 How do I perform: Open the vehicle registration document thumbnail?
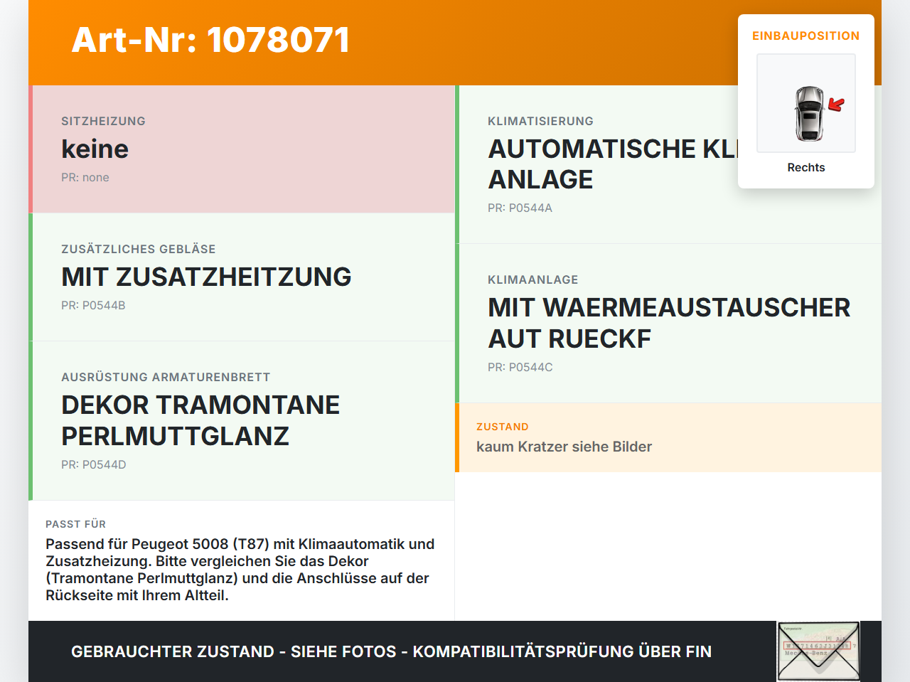[818, 651]
